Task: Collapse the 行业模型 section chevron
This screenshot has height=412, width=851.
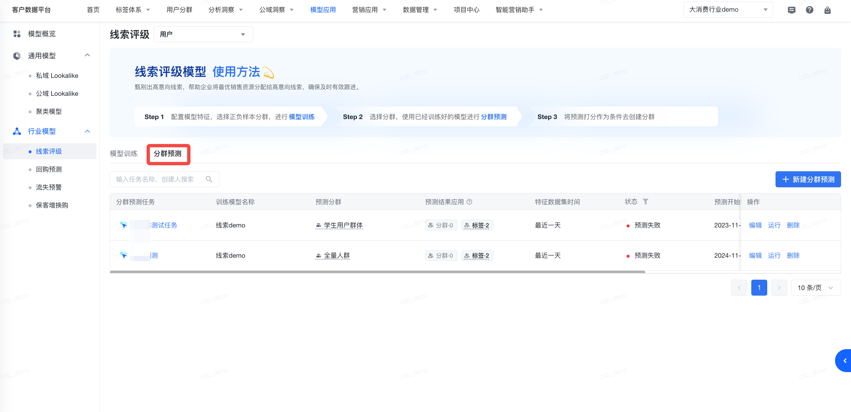Action: pyautogui.click(x=87, y=131)
